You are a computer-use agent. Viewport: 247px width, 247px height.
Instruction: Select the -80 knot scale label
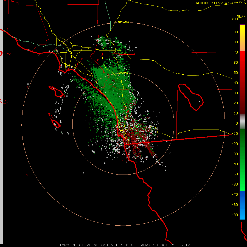pyautogui.click(x=235, y=205)
